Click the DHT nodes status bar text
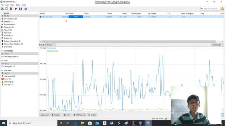225x126 pixels. pos(157,119)
